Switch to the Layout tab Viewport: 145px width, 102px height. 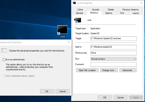click(136, 13)
